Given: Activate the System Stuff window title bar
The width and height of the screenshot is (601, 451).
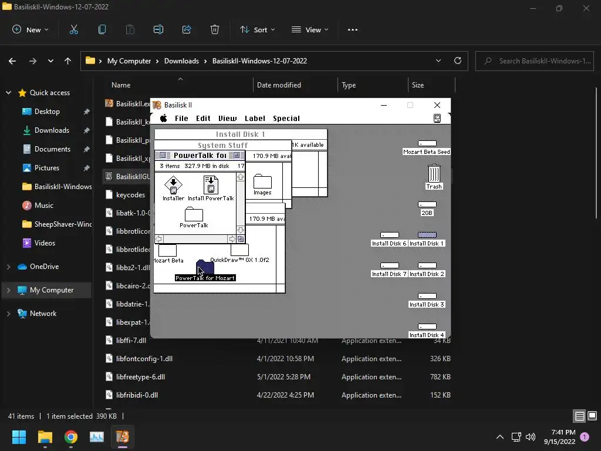Looking at the screenshot, I should point(222,145).
